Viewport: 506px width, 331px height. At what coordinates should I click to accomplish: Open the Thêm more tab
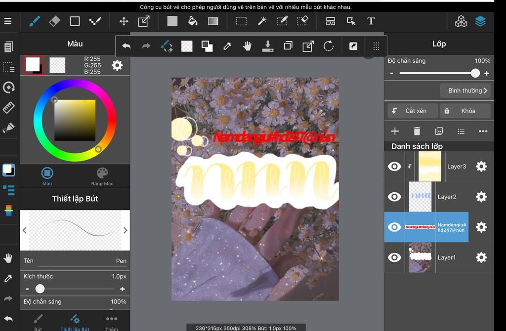tap(112, 322)
